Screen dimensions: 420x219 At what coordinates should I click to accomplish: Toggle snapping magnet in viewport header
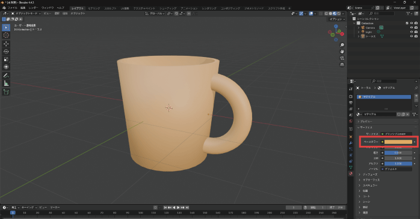(176, 13)
